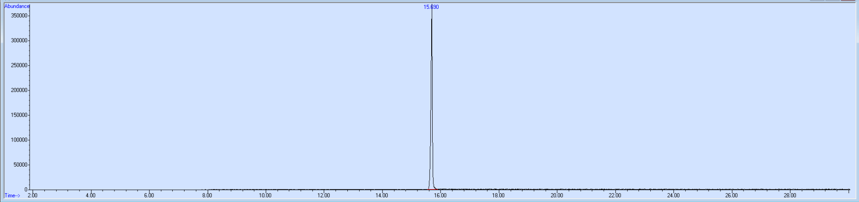Click the 26.00 time axis label
This screenshot has width=859, height=202.
(731, 196)
